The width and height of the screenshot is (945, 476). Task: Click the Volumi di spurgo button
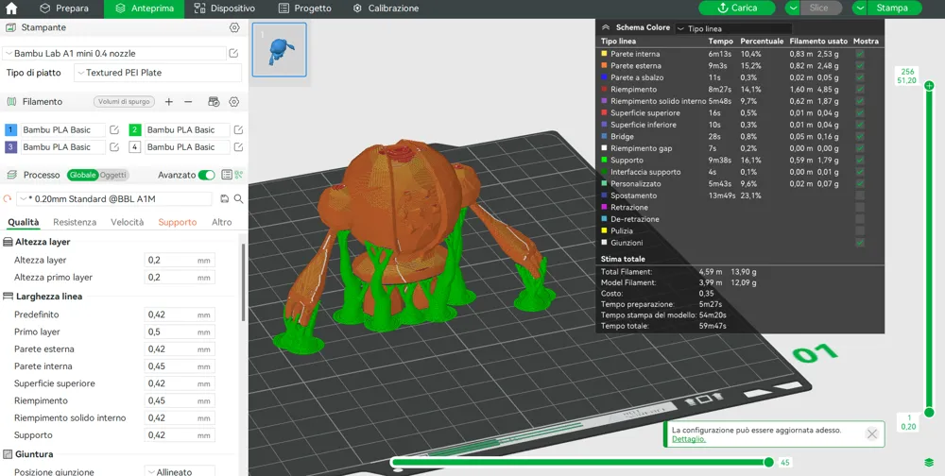(124, 102)
